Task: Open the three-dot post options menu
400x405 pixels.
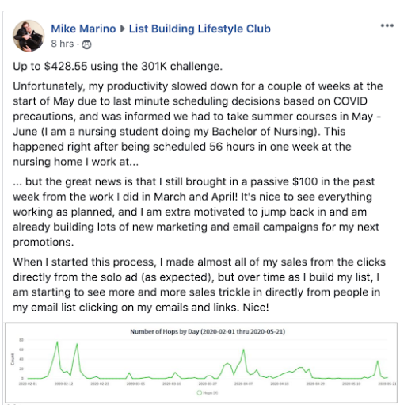Action: pyautogui.click(x=387, y=25)
